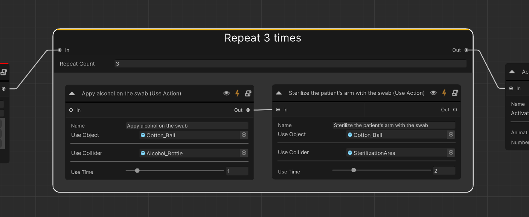Click the duplicate icon on the Sterilize node
Viewport: 529px width, 217px height.
(455, 93)
